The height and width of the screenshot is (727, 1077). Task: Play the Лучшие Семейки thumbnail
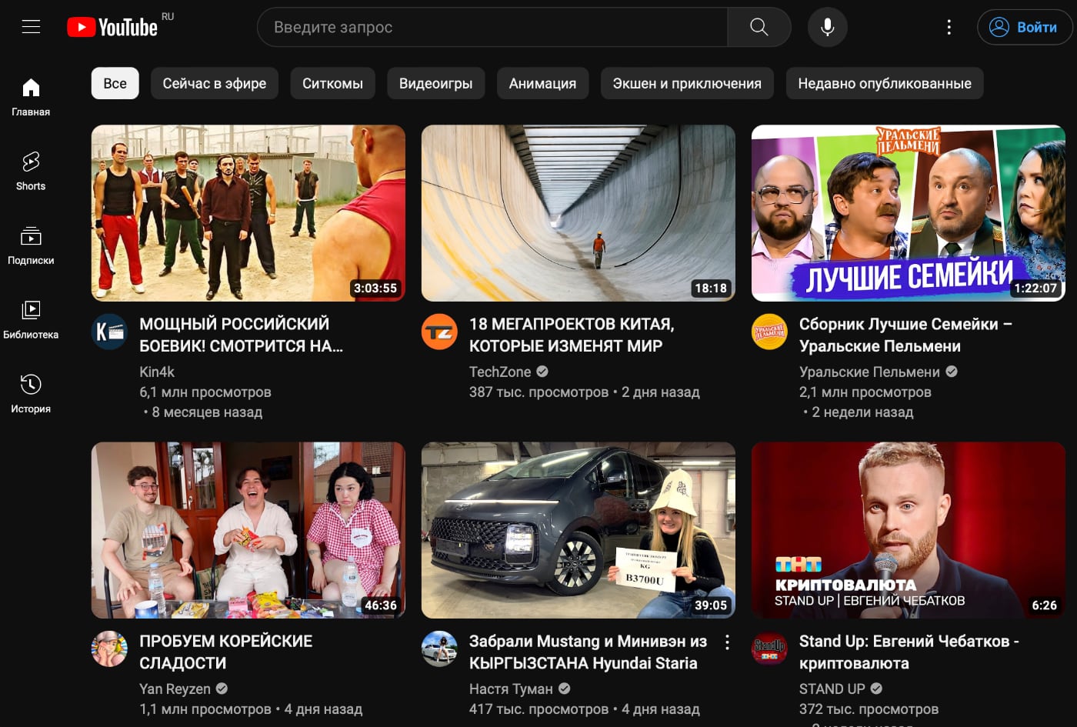tap(909, 213)
